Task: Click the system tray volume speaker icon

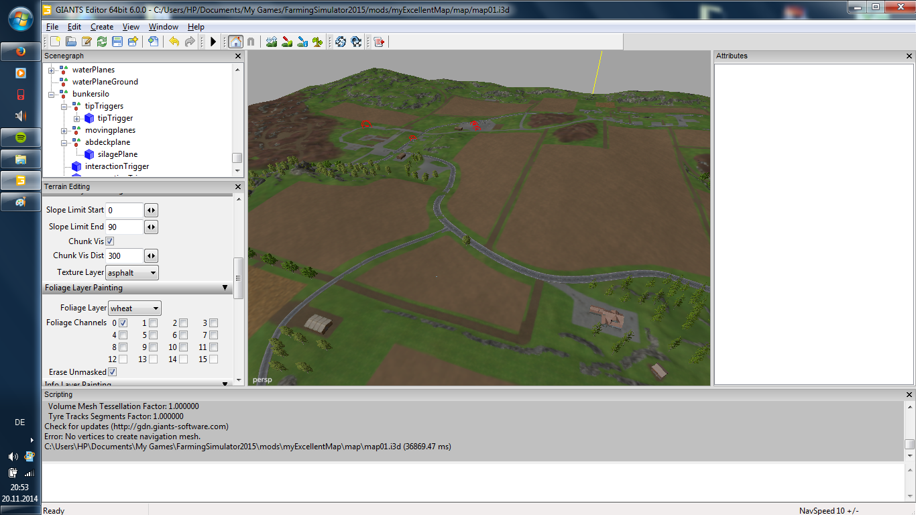Action: tap(12, 457)
